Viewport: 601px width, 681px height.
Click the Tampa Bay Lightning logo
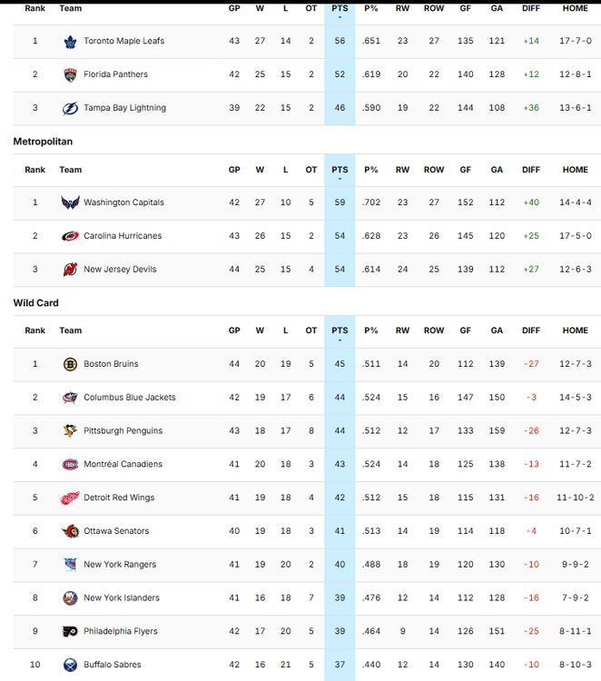(70, 108)
